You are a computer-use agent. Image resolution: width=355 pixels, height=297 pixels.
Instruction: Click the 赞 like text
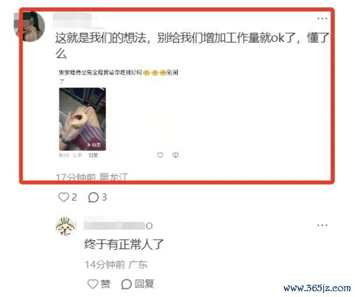106,284
